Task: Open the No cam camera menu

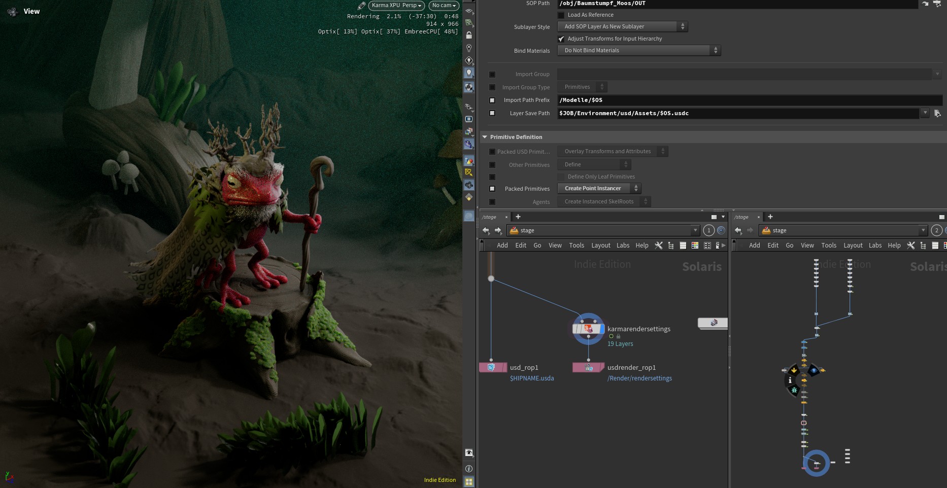Action: [444, 6]
